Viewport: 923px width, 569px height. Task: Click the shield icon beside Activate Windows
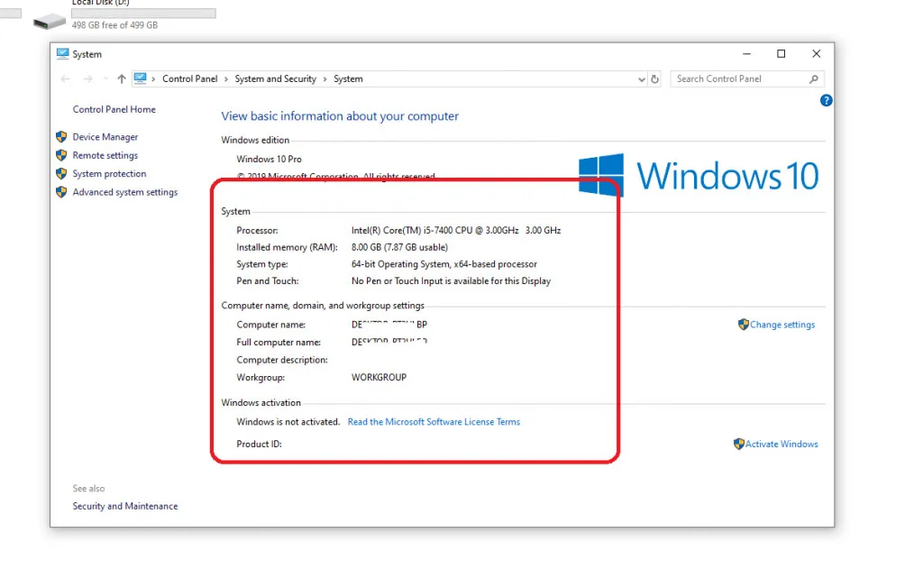click(739, 444)
